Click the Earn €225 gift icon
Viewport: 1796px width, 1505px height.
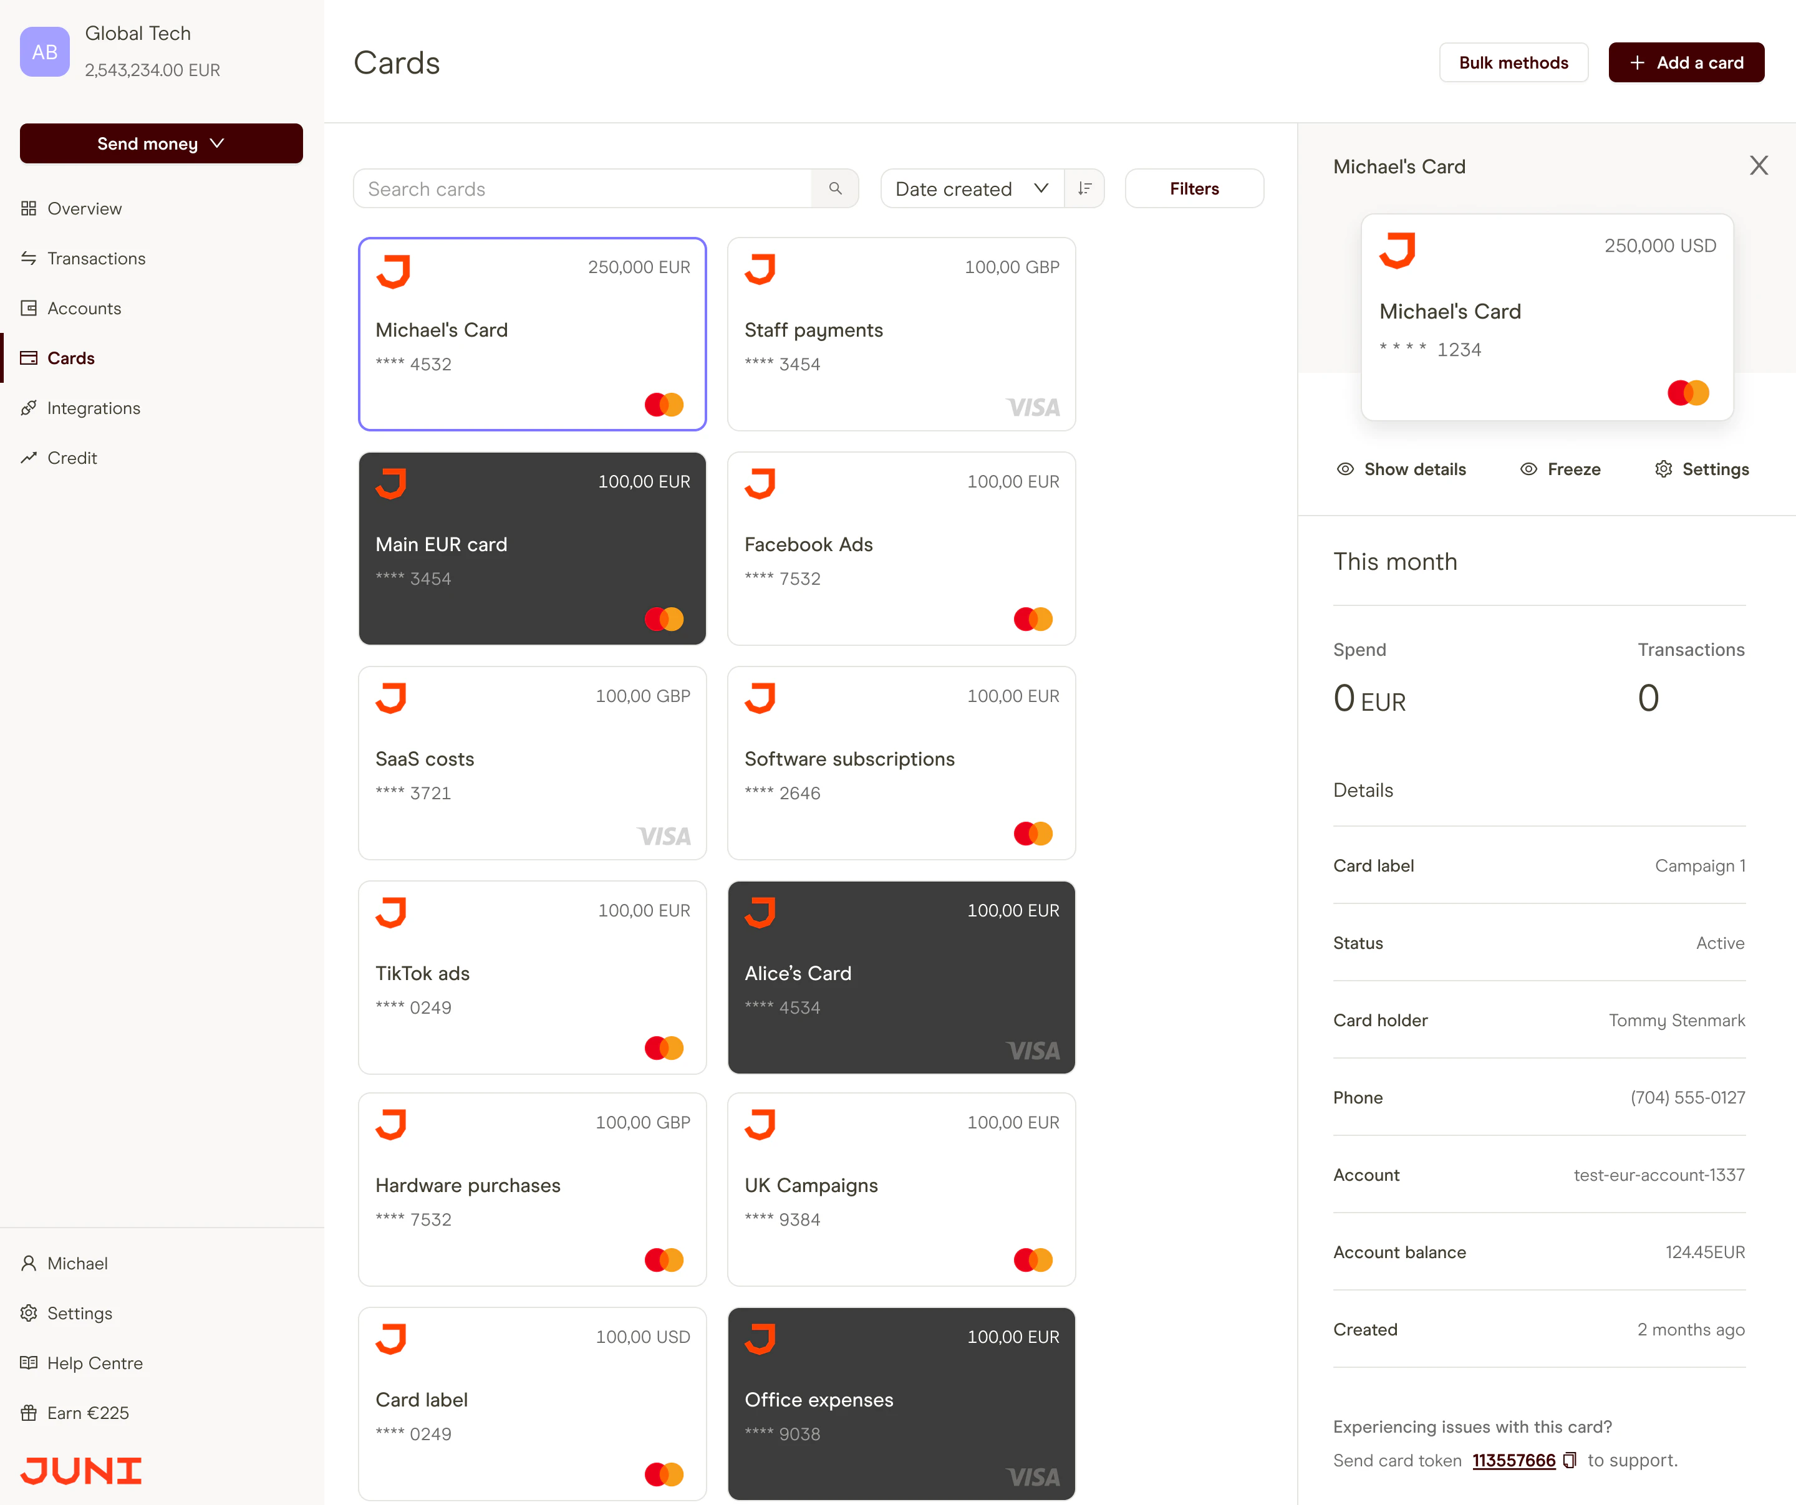click(x=30, y=1413)
